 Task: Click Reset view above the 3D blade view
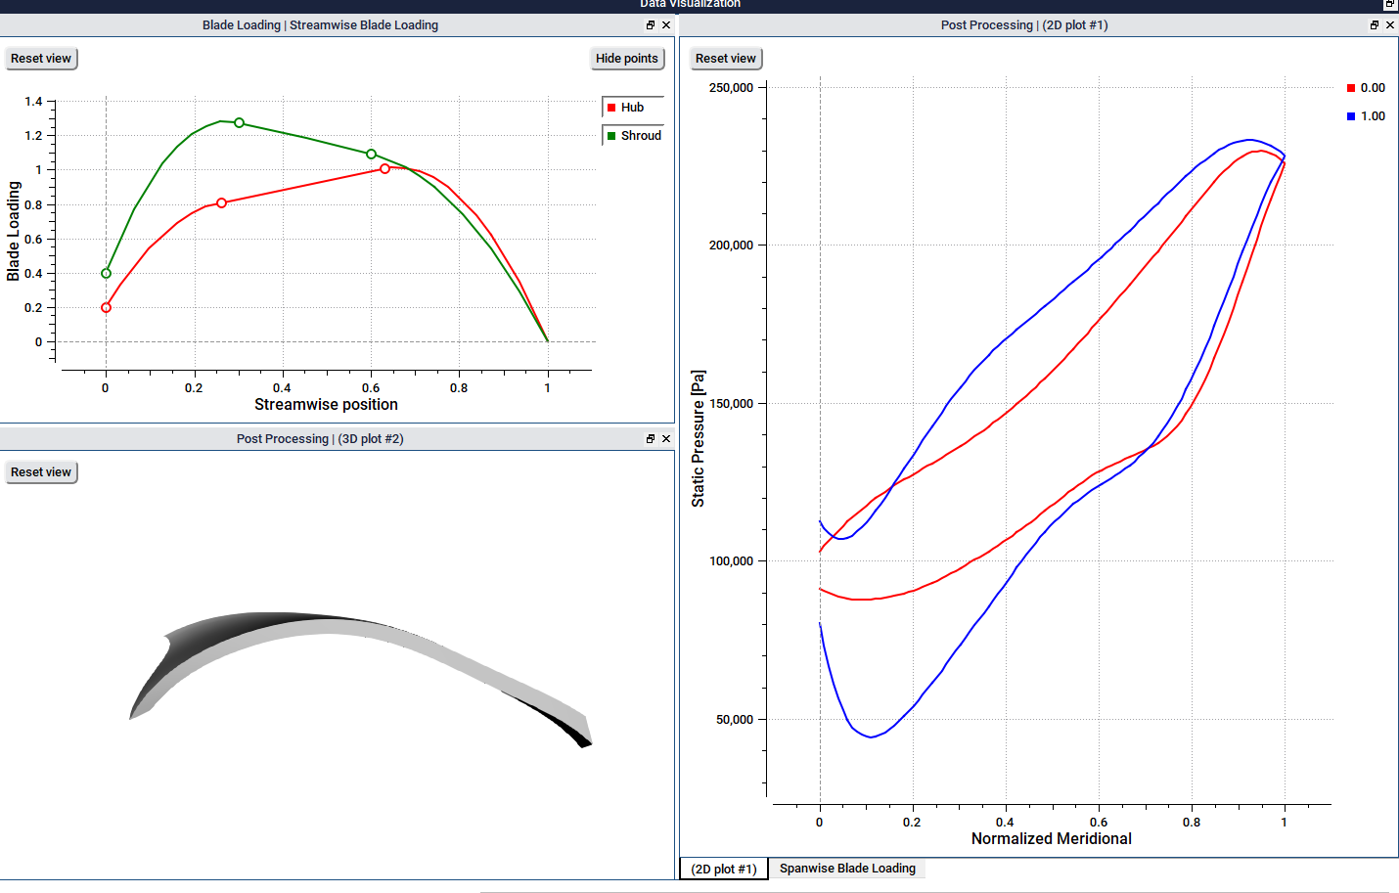(x=40, y=471)
